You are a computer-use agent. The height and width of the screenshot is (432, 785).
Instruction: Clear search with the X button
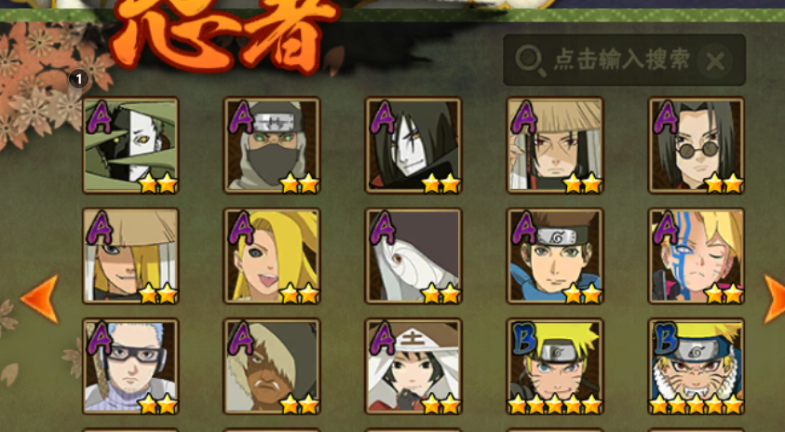715,61
